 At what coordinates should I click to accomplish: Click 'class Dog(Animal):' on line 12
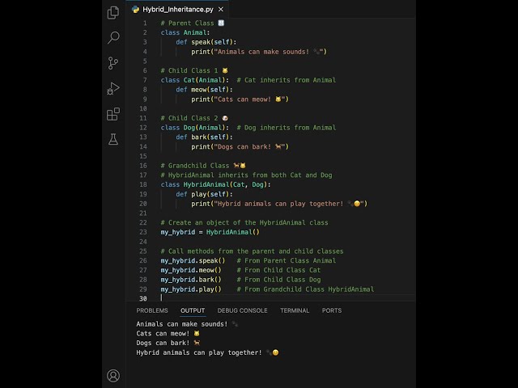click(194, 128)
